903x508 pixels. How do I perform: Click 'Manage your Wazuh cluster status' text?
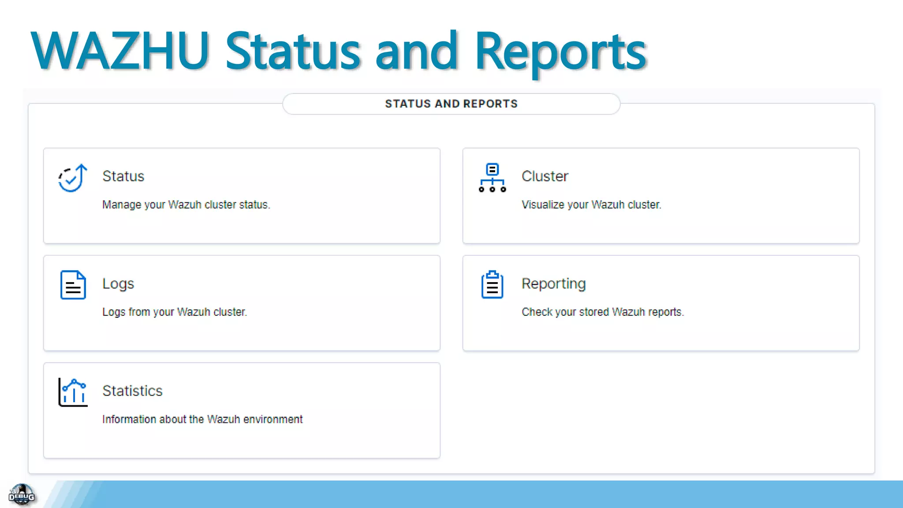tap(186, 205)
